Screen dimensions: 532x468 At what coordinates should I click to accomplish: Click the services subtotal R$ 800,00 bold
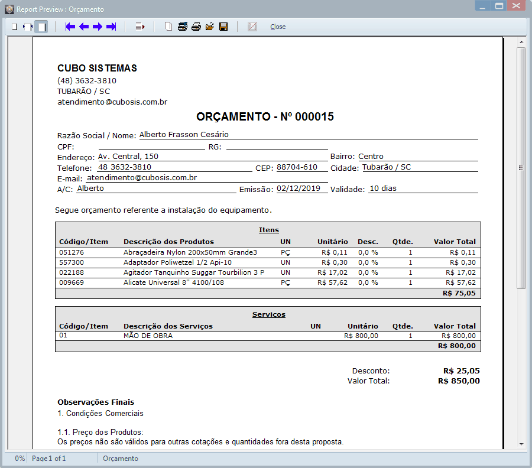tap(457, 346)
